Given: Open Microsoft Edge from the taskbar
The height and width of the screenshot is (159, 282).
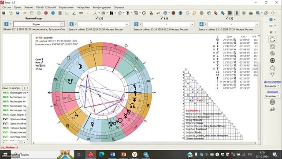Looking at the screenshot, I should (102, 155).
